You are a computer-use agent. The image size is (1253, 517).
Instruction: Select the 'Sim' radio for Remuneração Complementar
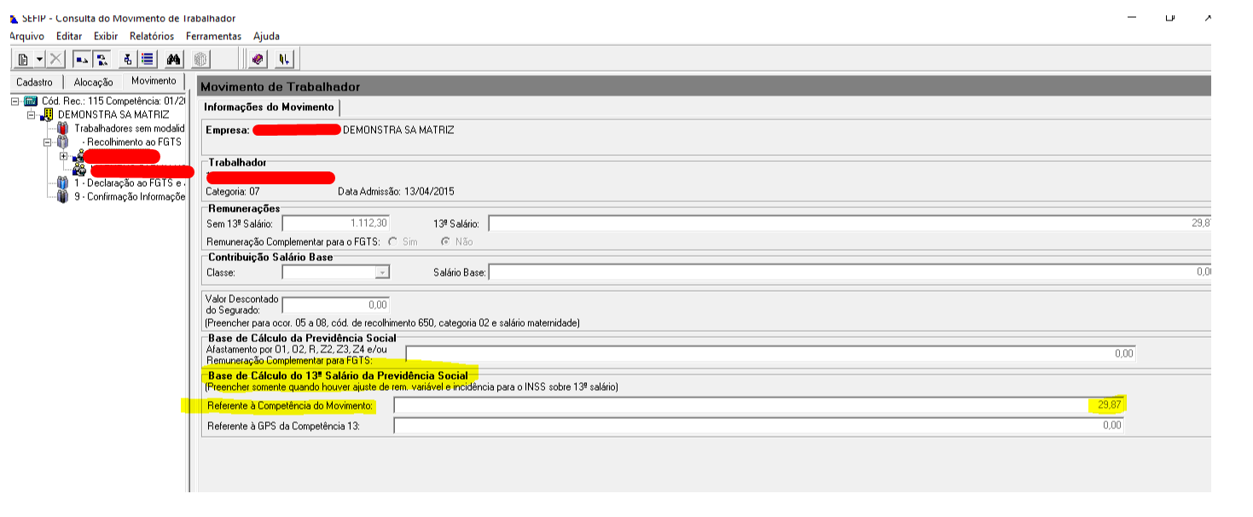393,241
